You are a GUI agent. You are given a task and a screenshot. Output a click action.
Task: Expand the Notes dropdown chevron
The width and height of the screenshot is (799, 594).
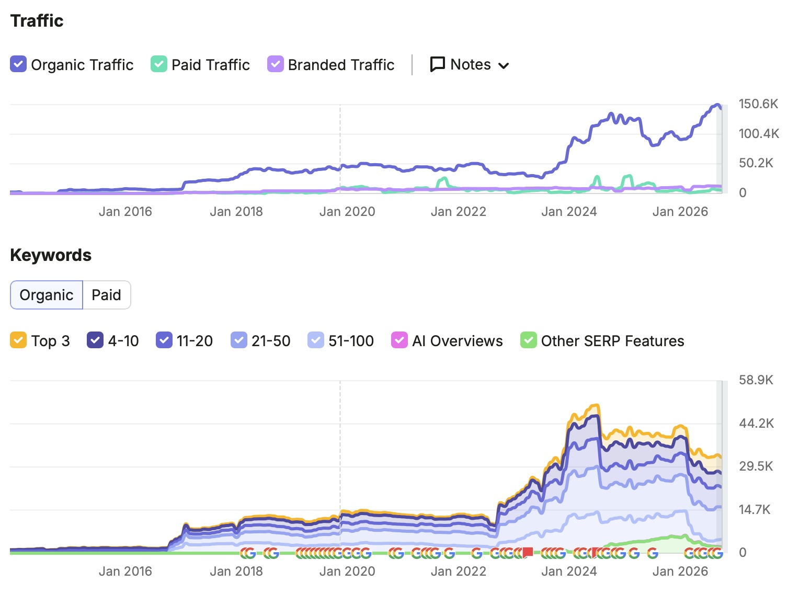click(x=504, y=66)
